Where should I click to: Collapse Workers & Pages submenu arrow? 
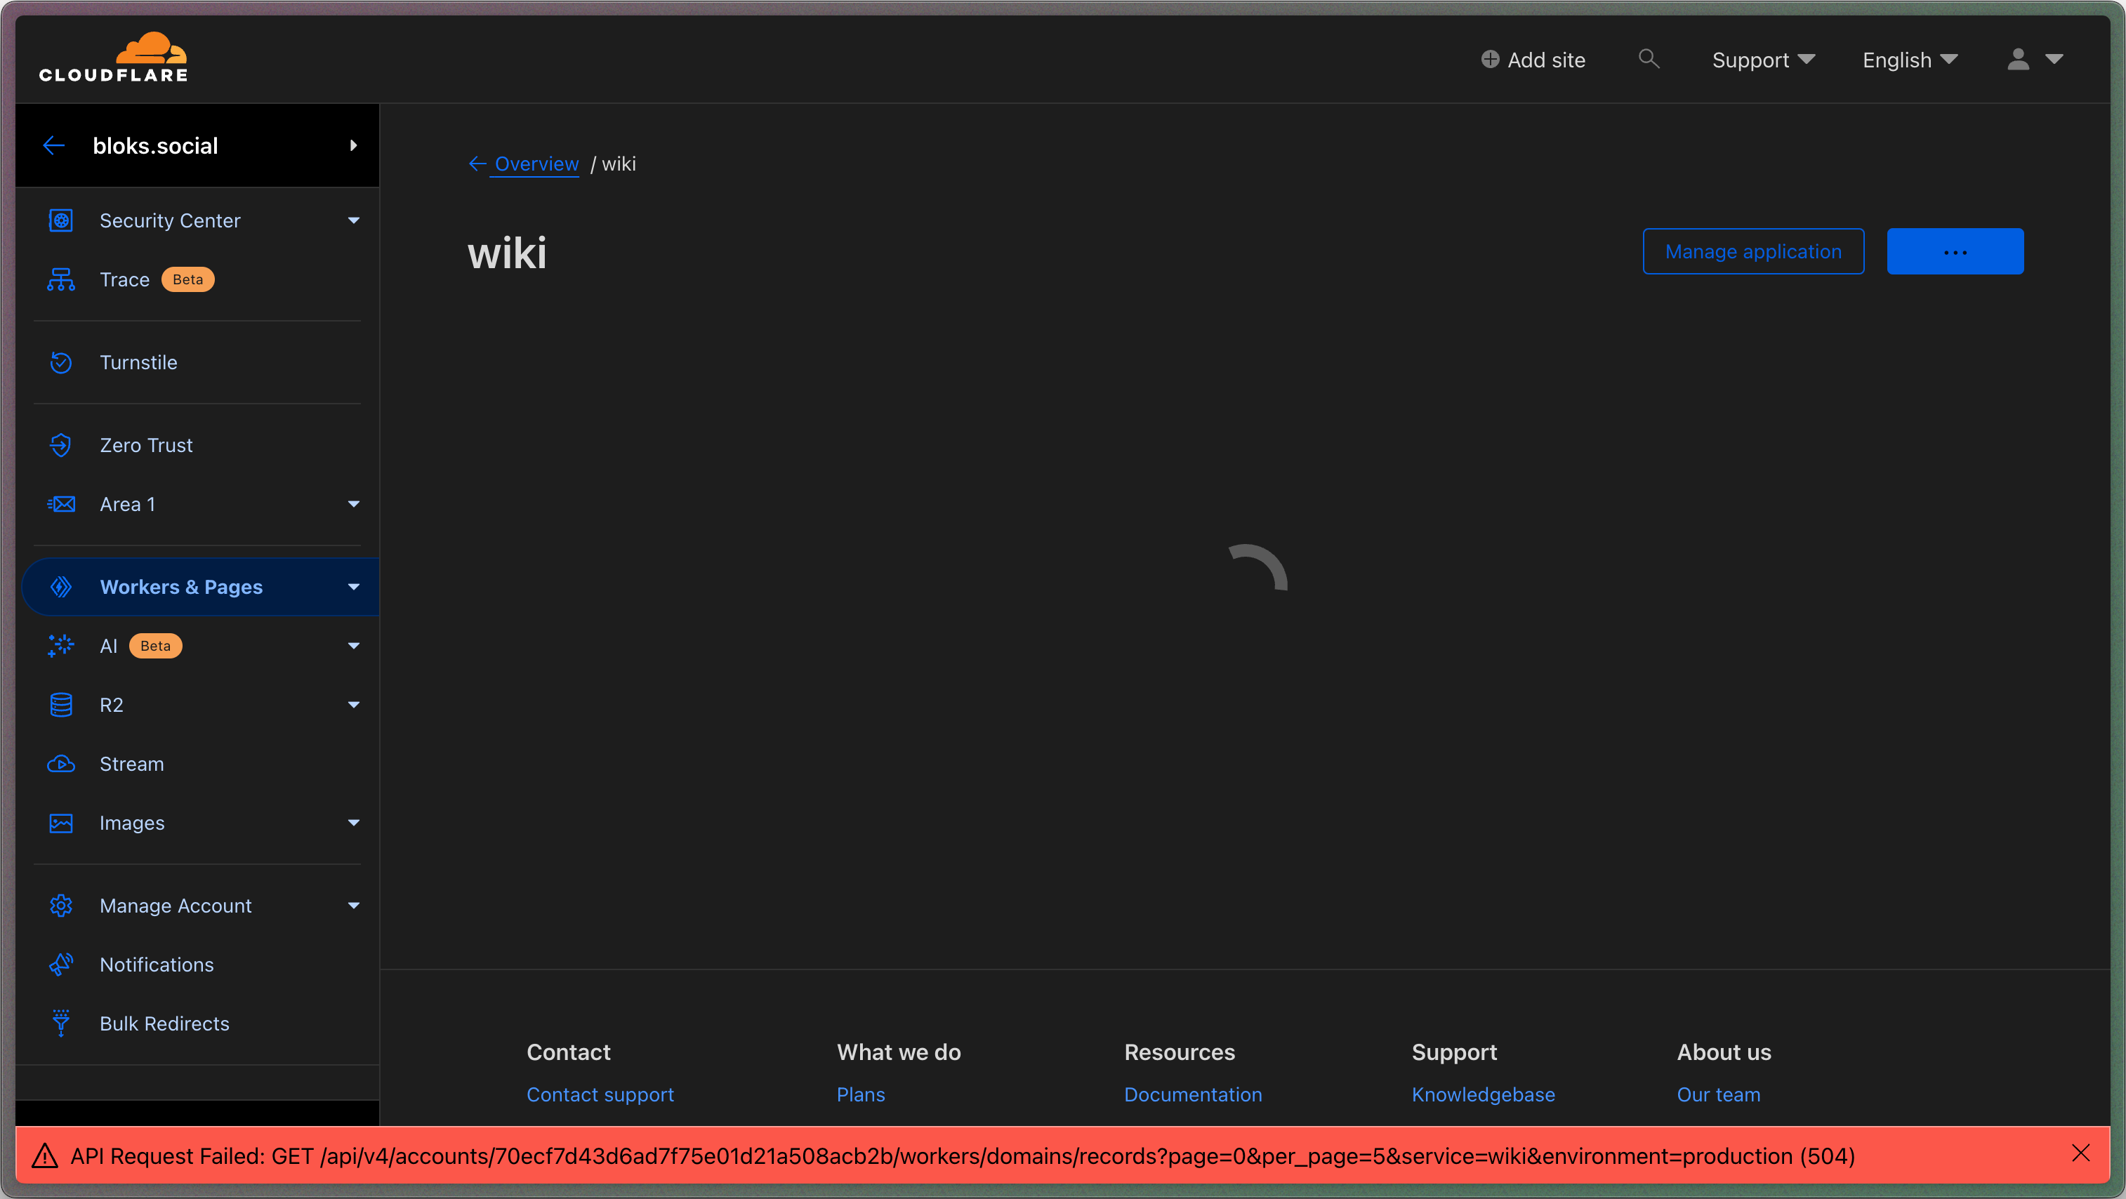[x=353, y=587]
